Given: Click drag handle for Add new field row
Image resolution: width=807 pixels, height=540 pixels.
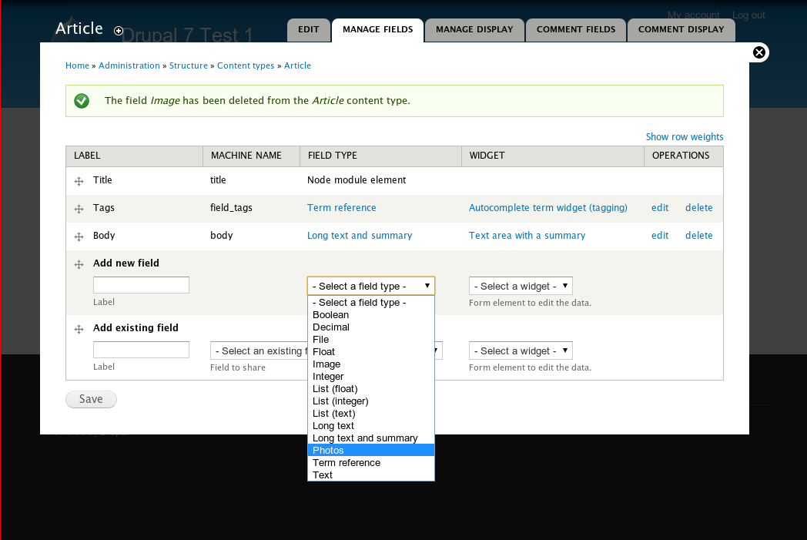Looking at the screenshot, I should coord(79,264).
